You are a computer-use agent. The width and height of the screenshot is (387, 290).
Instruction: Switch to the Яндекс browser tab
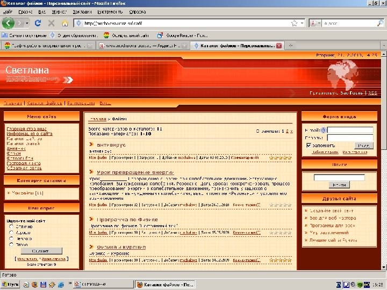[x=142, y=46]
